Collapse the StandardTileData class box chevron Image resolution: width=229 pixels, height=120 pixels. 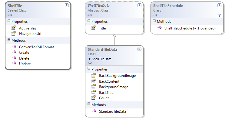(x=139, y=49)
